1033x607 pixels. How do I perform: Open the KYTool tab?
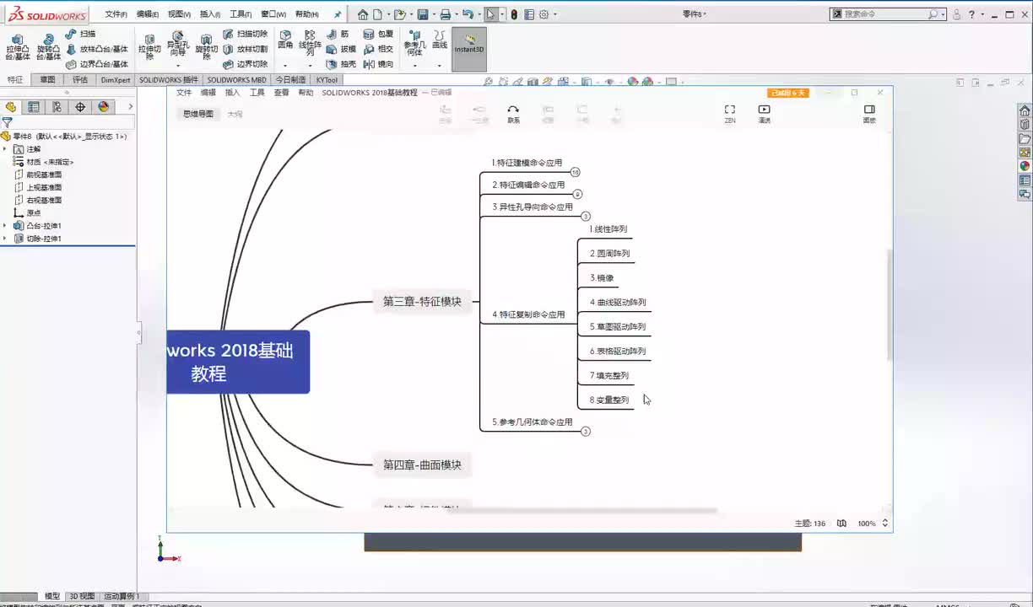pos(327,80)
